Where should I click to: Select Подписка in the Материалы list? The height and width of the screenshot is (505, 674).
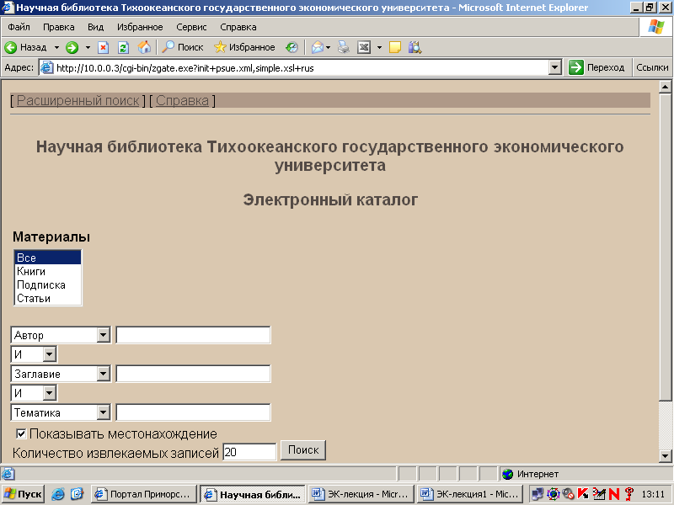47,285
